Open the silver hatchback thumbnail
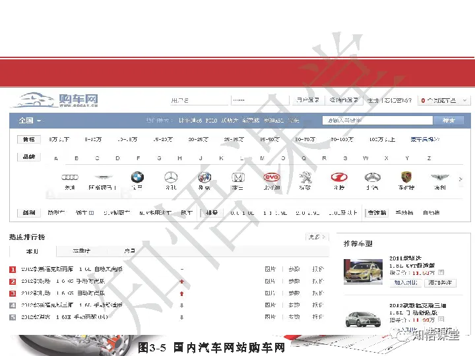The height and width of the screenshot is (356, 475). (x=363, y=318)
